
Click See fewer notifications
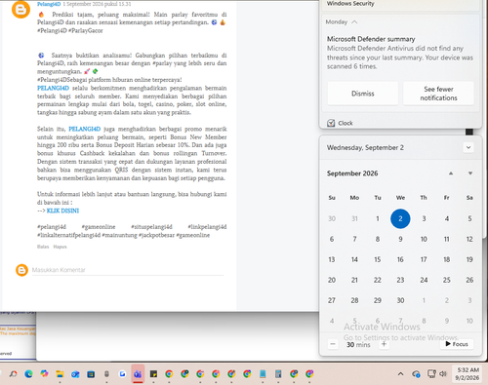pyautogui.click(x=438, y=94)
